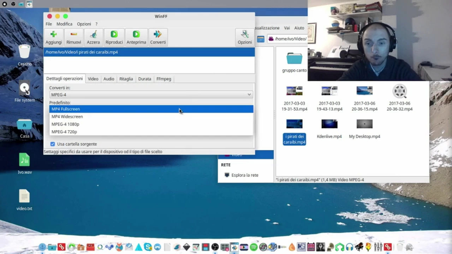Click the Anteprima preview toolbar icon
The height and width of the screenshot is (254, 452).
point(136,34)
